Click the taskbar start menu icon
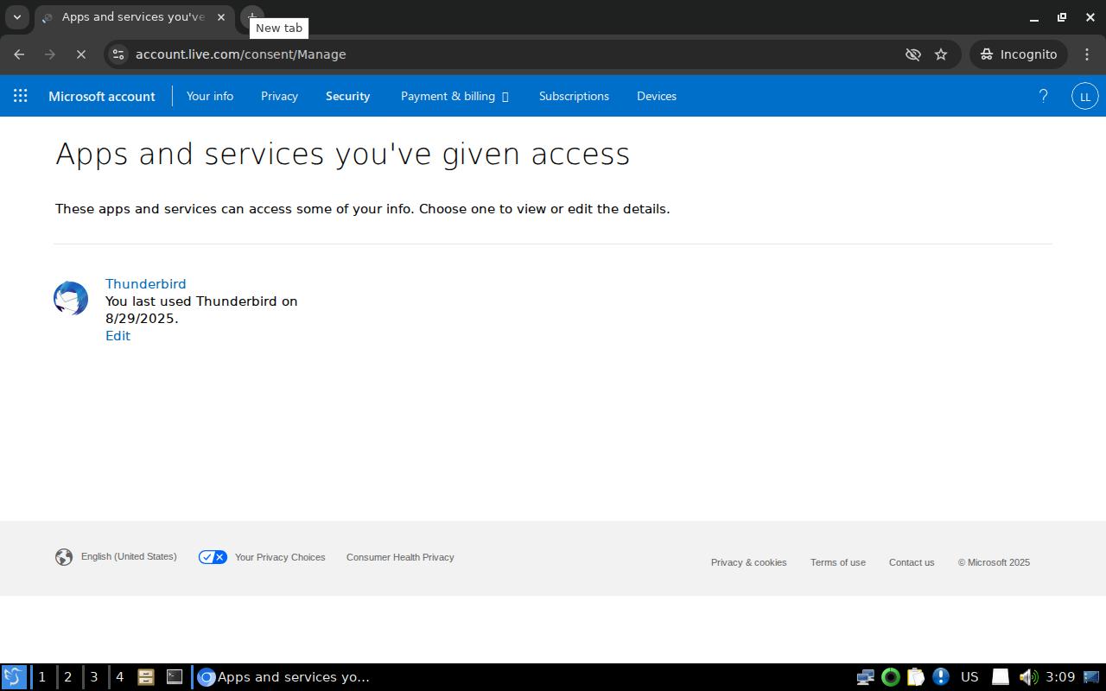 13,677
